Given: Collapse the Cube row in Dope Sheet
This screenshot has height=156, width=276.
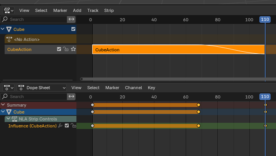Looking at the screenshot, I should click(x=3, y=112).
